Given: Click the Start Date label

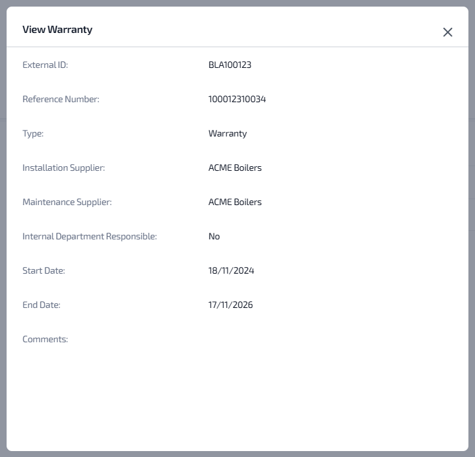Looking at the screenshot, I should pyautogui.click(x=44, y=271).
